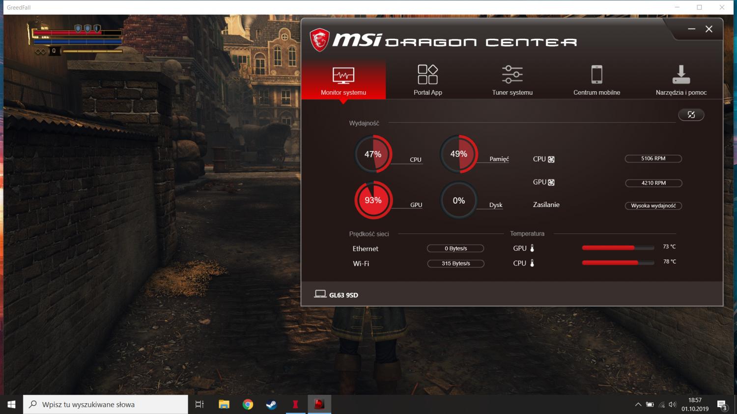Expand hidden system tray icons
The image size is (737, 414).
tap(638, 405)
